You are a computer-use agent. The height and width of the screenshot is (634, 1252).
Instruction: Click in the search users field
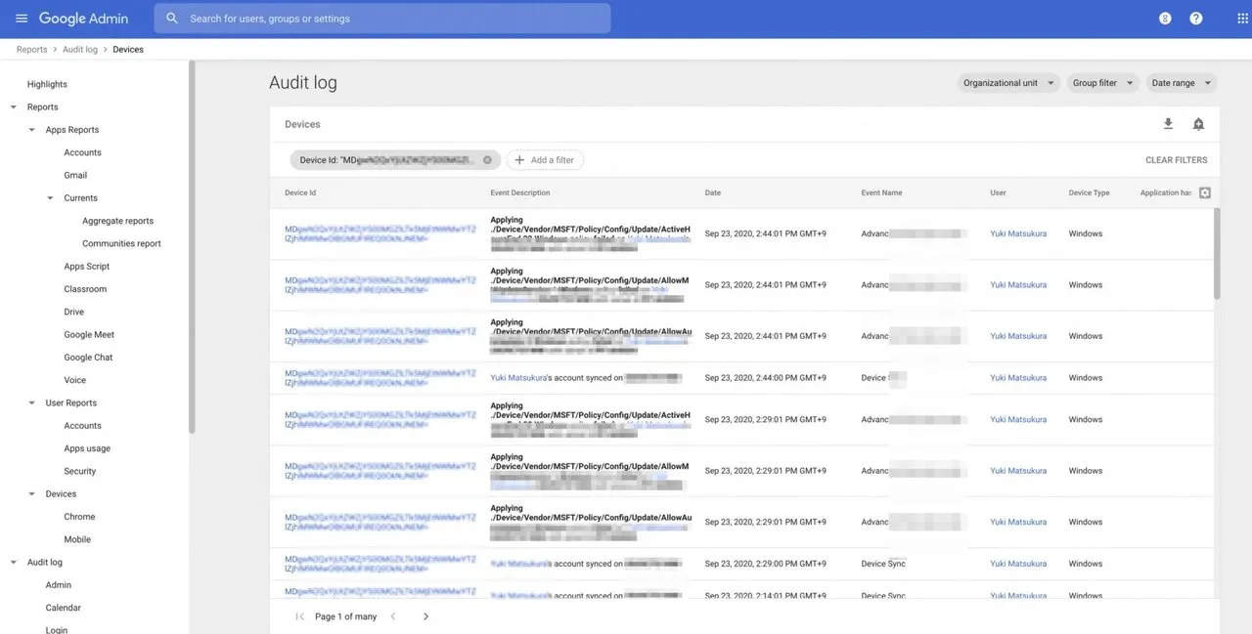pos(391,19)
